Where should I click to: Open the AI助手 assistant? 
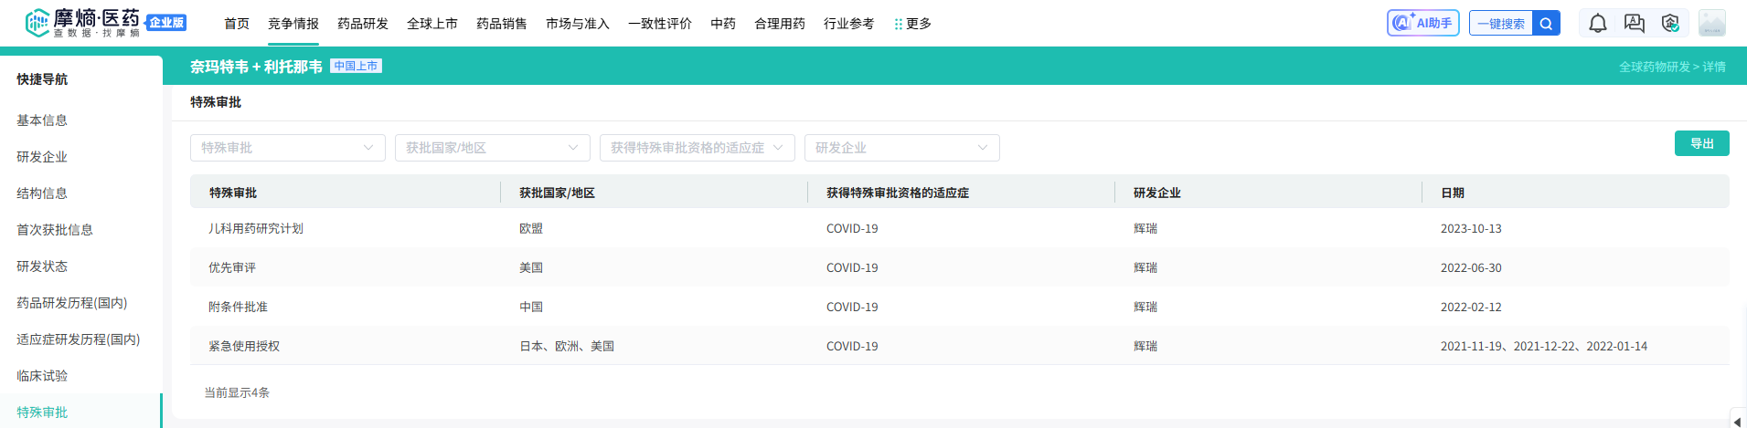point(1422,24)
